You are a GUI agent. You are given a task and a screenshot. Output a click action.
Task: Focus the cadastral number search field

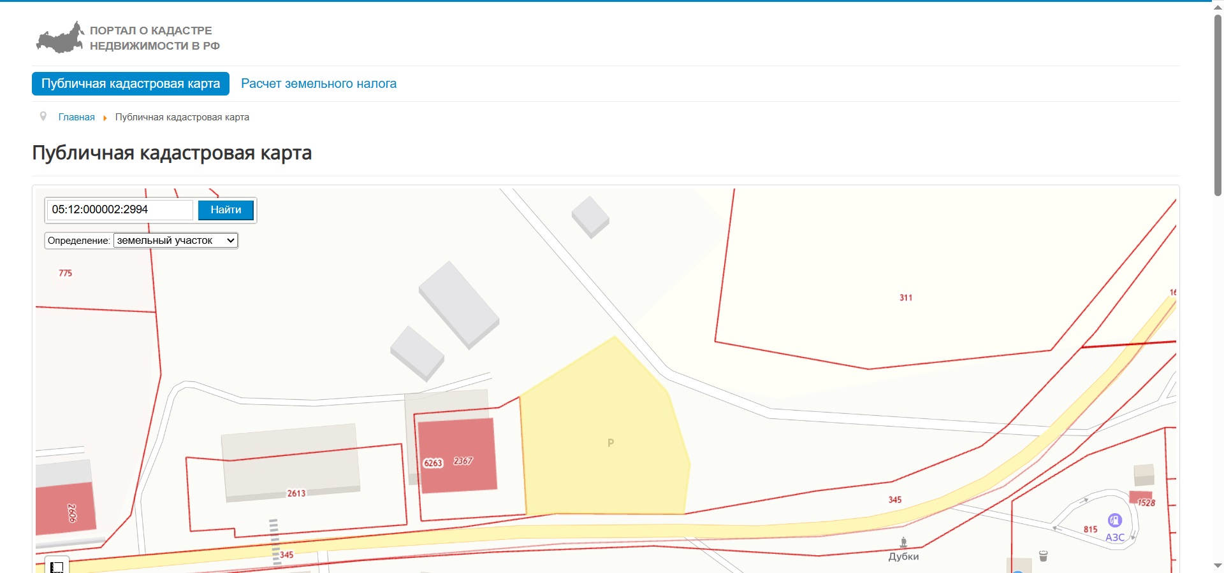[x=120, y=209]
